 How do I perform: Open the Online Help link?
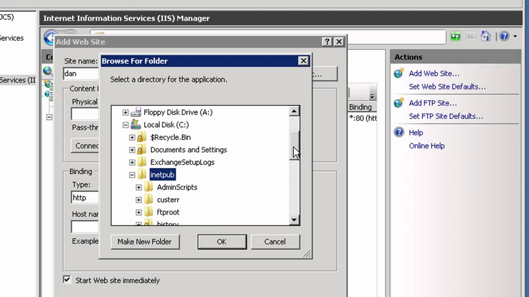click(x=427, y=146)
